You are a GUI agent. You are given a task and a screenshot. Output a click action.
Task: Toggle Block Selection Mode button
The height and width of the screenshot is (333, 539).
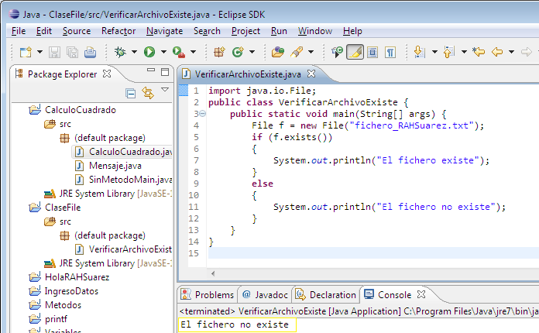(372, 52)
